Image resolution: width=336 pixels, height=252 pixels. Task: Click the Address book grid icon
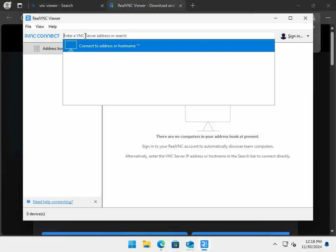(x=37, y=49)
